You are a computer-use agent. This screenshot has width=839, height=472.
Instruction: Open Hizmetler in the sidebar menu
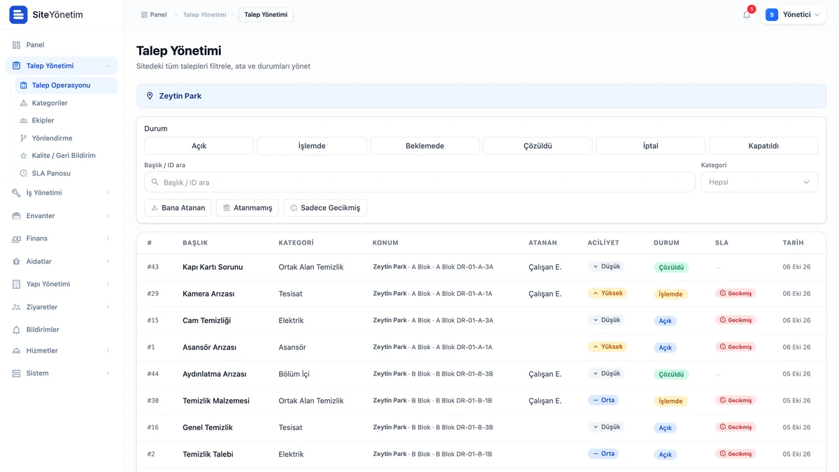tap(62, 350)
